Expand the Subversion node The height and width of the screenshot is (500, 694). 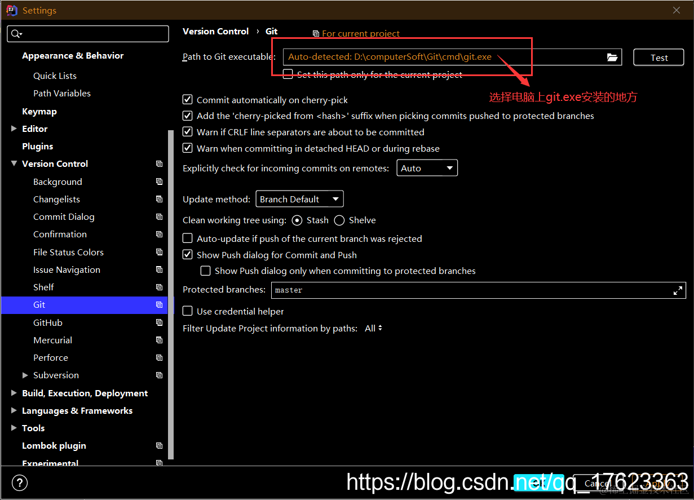click(25, 375)
